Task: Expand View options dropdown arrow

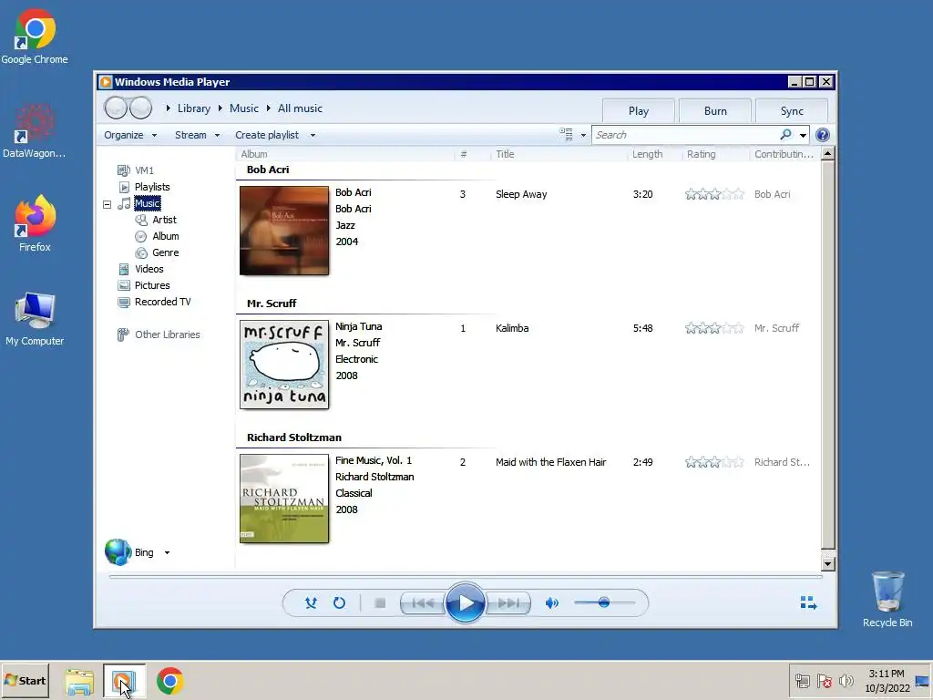Action: pyautogui.click(x=583, y=135)
